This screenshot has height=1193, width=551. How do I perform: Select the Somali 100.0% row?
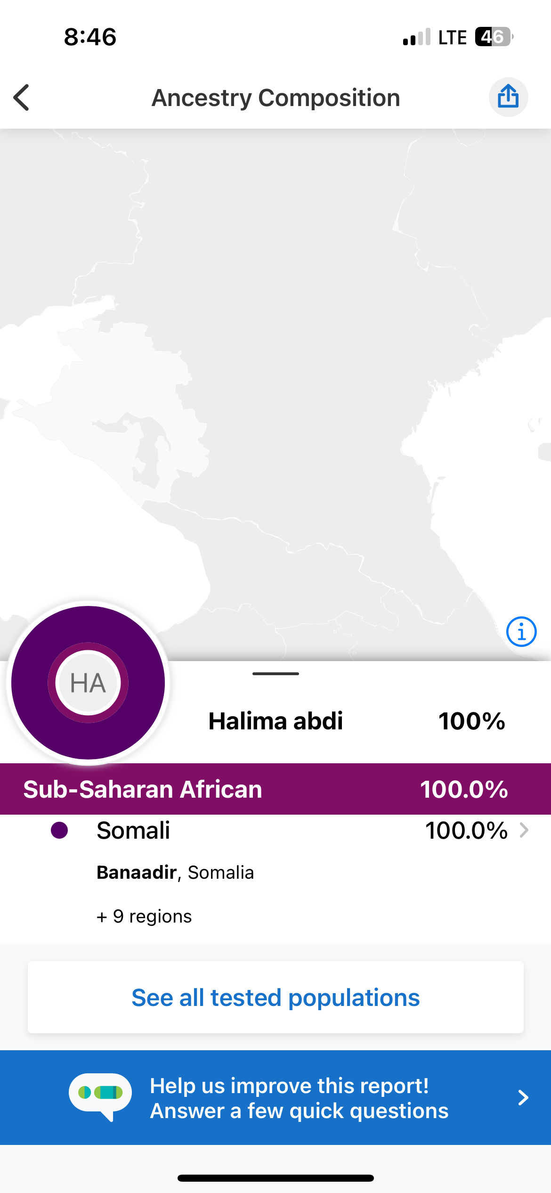275,830
